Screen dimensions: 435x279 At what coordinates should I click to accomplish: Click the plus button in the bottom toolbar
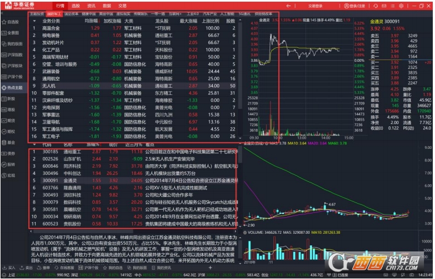[x=210, y=267]
